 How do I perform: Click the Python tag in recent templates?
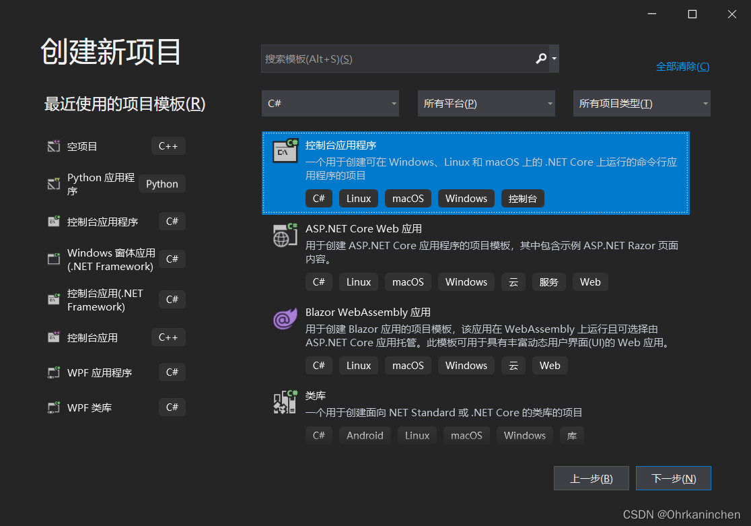[162, 184]
